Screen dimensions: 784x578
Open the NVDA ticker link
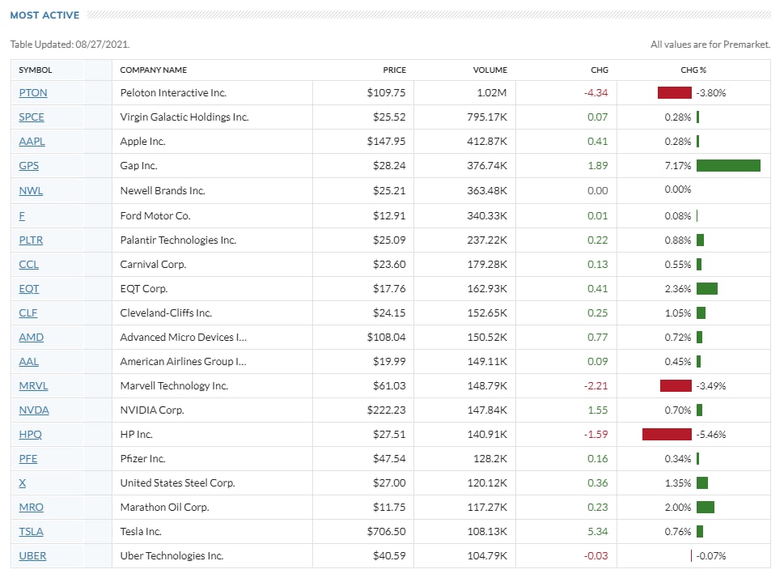tap(34, 410)
